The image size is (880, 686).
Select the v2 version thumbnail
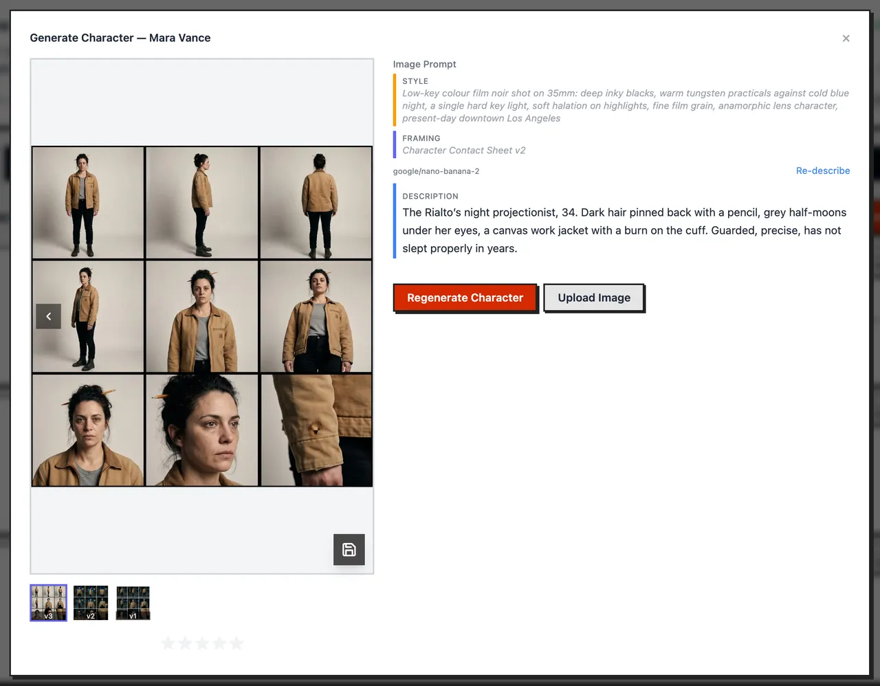(x=91, y=603)
